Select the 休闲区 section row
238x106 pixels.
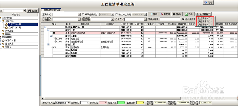pyautogui.click(x=139, y=50)
